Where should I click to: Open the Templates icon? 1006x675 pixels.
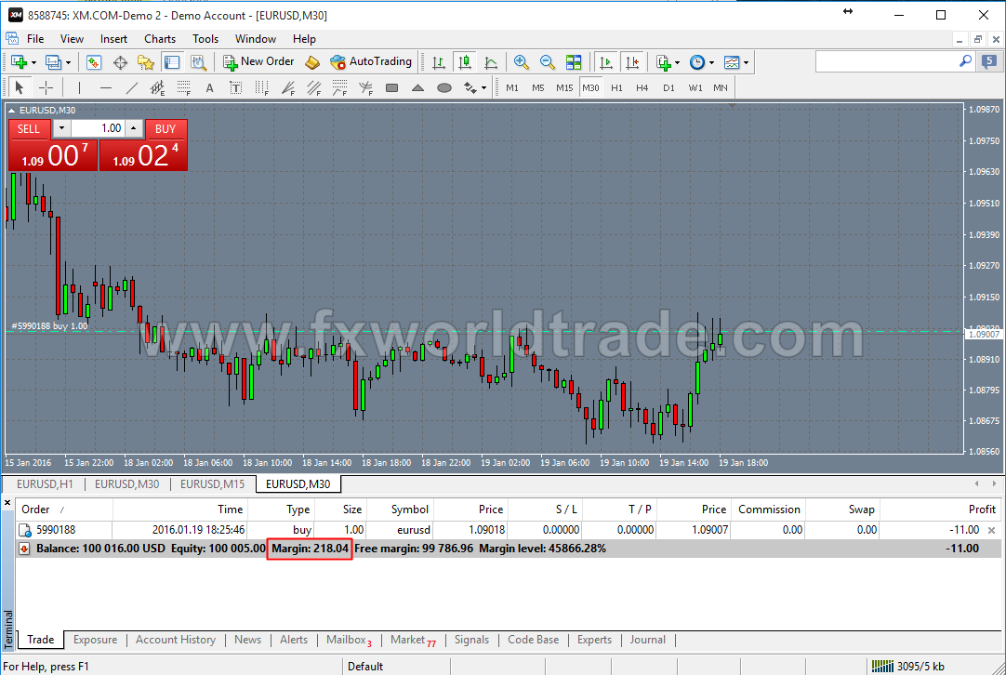(x=732, y=62)
